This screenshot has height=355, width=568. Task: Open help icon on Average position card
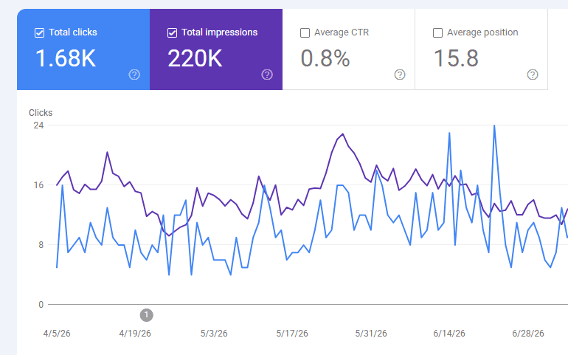click(x=533, y=75)
